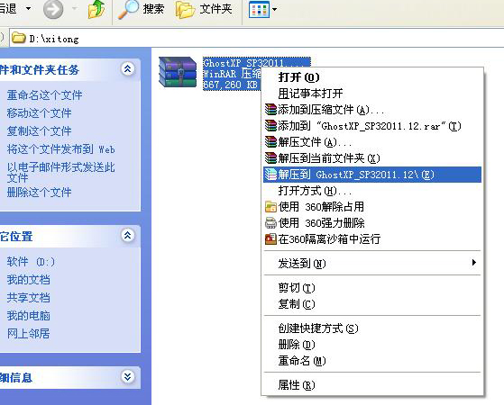
Task: Open 网上邻居 in Other Places
Action: pyautogui.click(x=28, y=334)
